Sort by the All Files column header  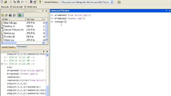click(x=13, y=19)
